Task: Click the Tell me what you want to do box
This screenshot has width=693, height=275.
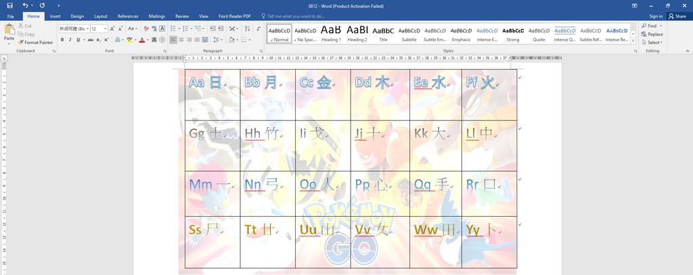Action: 296,16
